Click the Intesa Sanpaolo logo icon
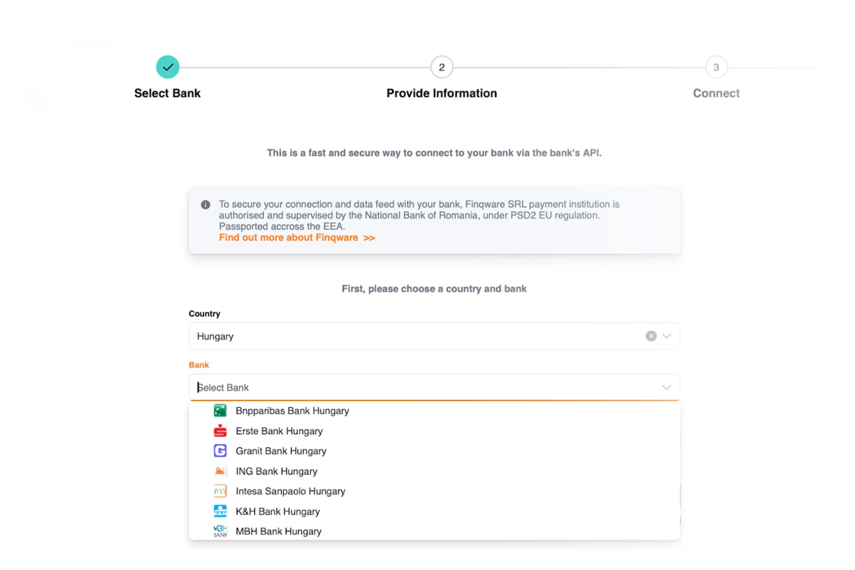855x570 pixels. coord(220,491)
